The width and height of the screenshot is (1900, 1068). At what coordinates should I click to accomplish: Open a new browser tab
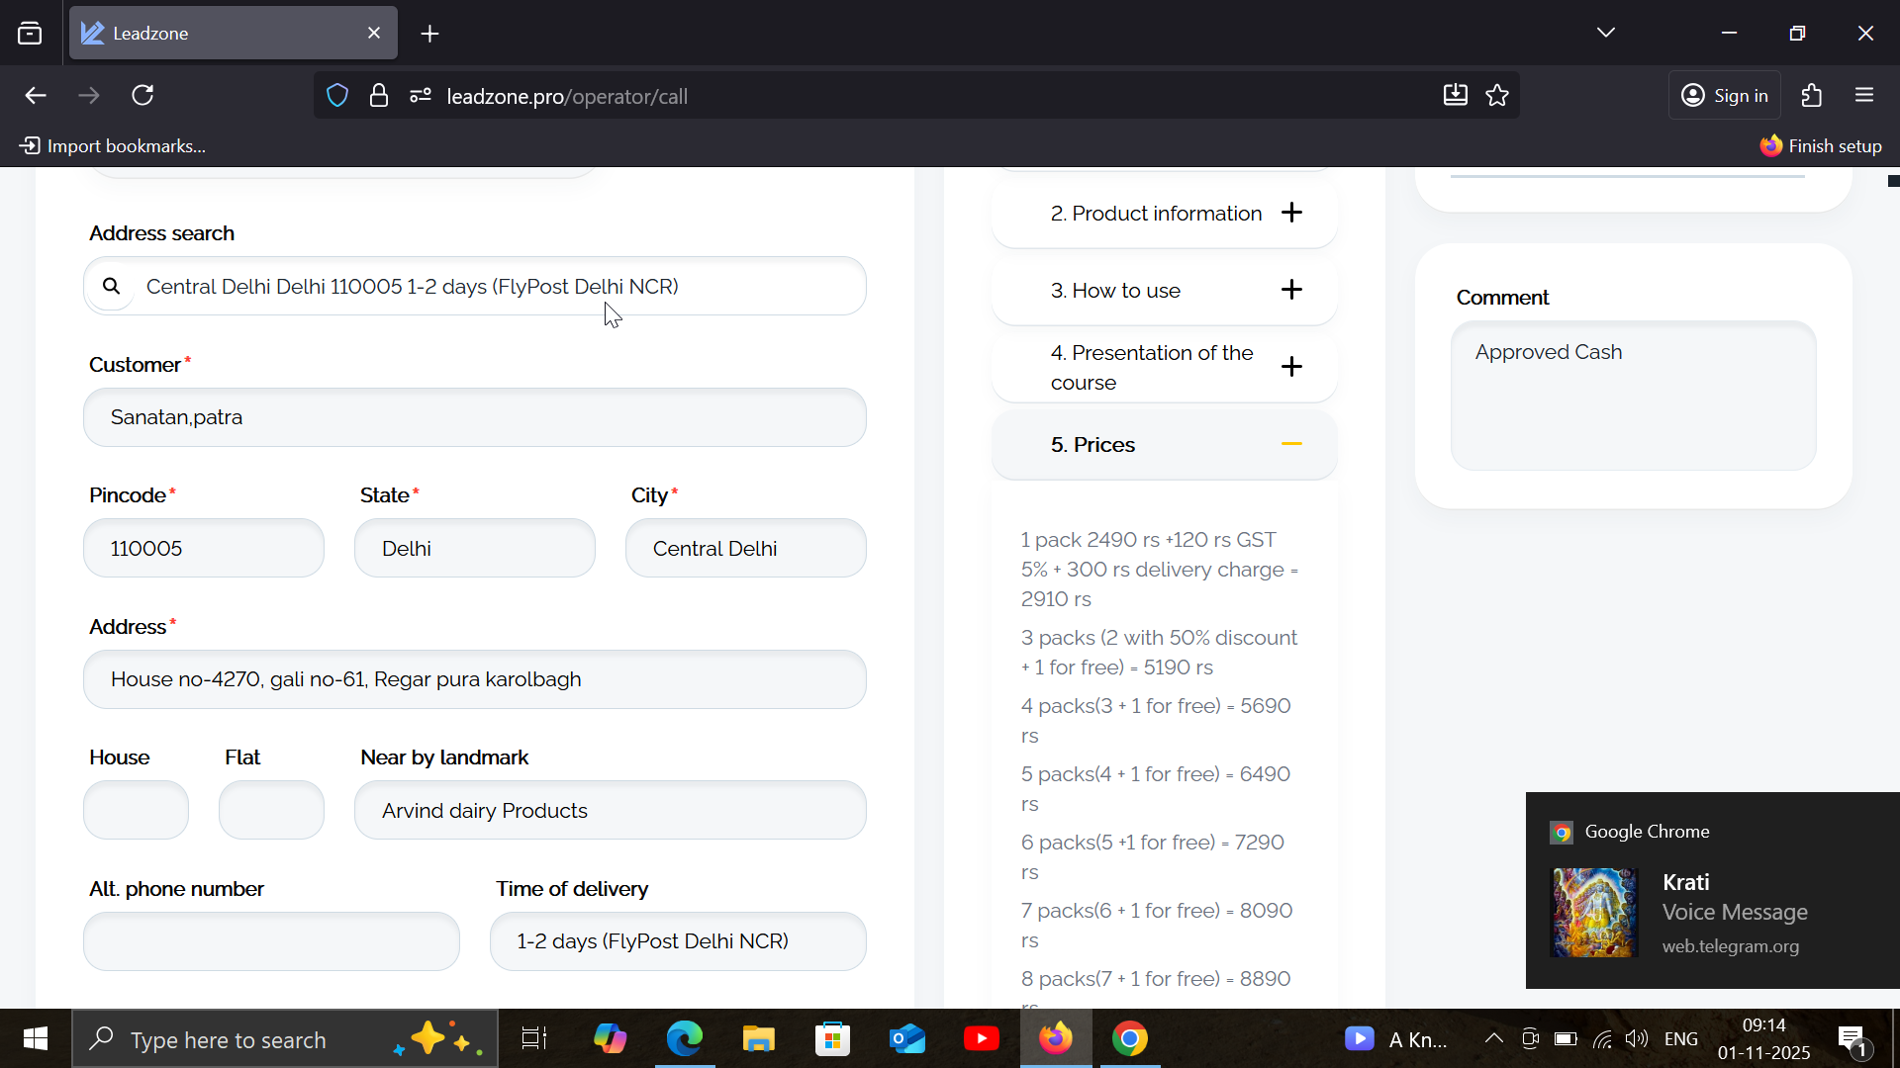click(x=429, y=34)
